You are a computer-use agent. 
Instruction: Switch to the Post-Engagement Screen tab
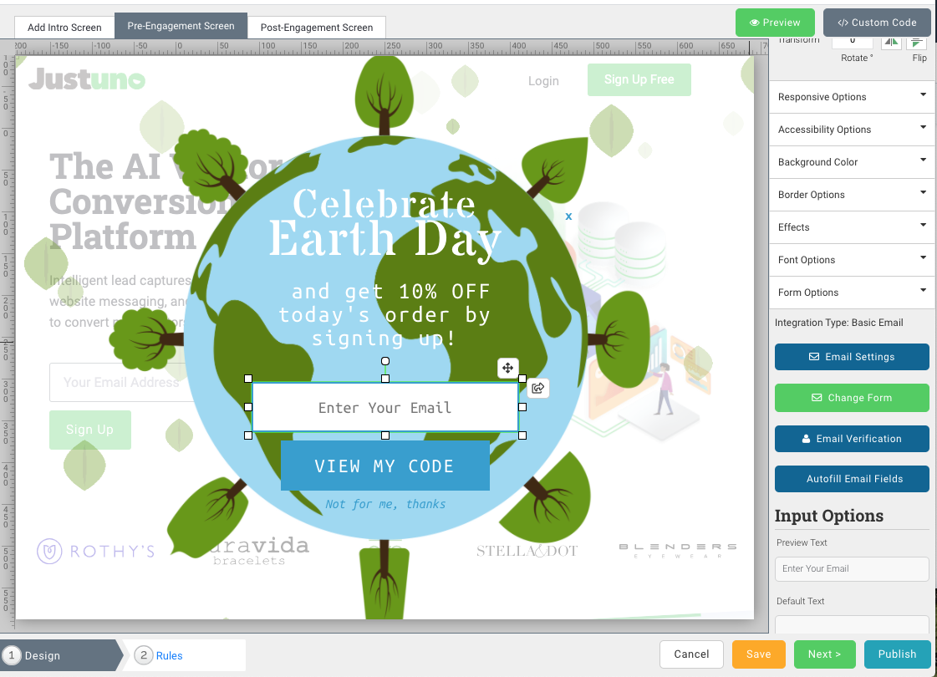316,28
